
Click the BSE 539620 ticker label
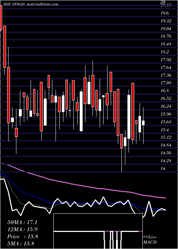(x=14, y=4)
